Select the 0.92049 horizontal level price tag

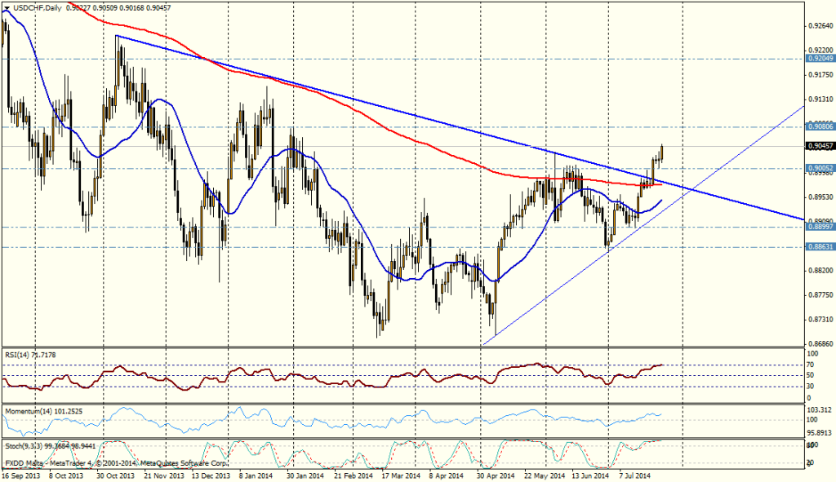pyautogui.click(x=819, y=59)
